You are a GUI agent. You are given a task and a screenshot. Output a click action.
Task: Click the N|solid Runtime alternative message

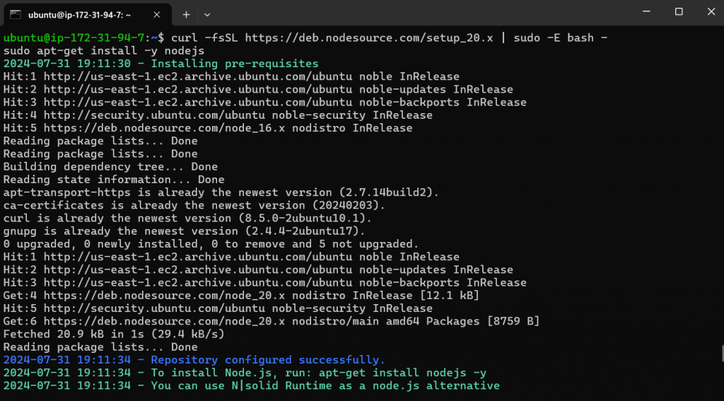pyautogui.click(x=251, y=385)
